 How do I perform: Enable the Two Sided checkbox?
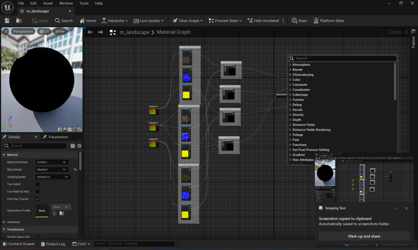pos(38,184)
